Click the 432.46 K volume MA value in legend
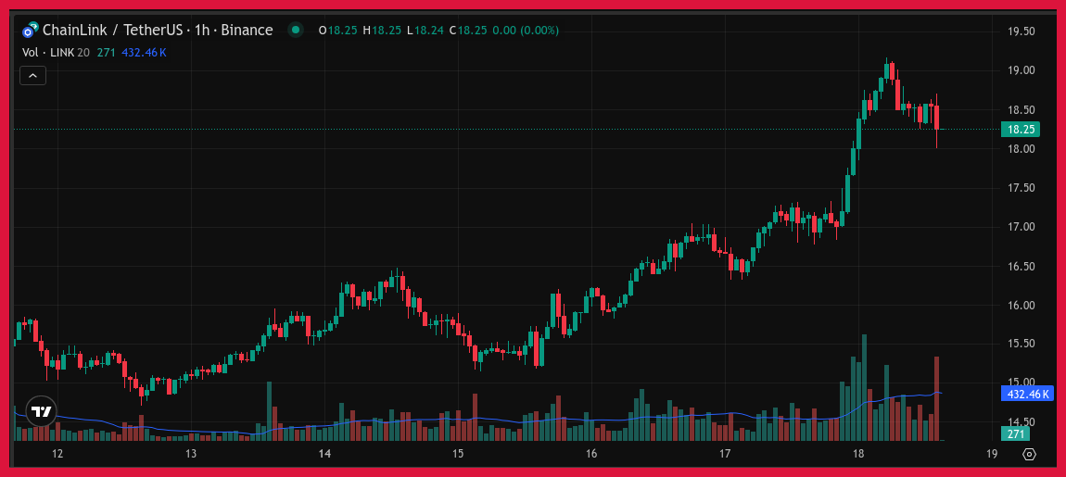The width and height of the screenshot is (1066, 477). click(144, 52)
